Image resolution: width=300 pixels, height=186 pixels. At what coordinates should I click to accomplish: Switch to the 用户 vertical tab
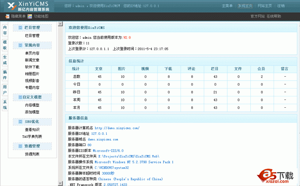pyautogui.click(x=5, y=90)
